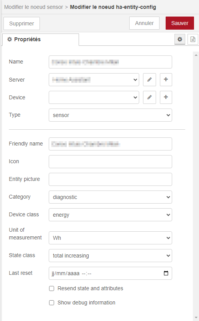
Task: Edit the Device with pencil icon
Action: click(x=150, y=97)
